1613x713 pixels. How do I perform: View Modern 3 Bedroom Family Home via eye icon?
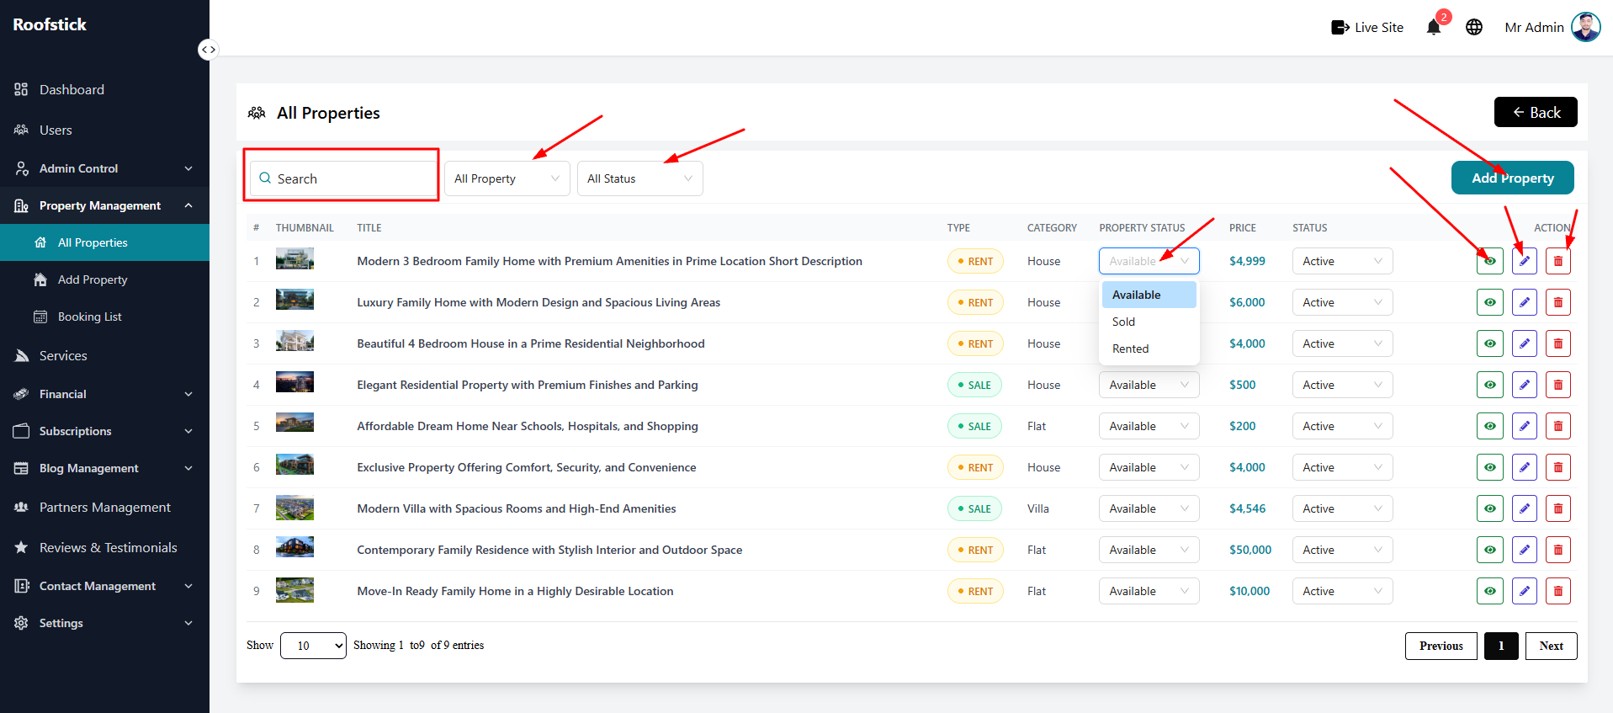[x=1490, y=261]
